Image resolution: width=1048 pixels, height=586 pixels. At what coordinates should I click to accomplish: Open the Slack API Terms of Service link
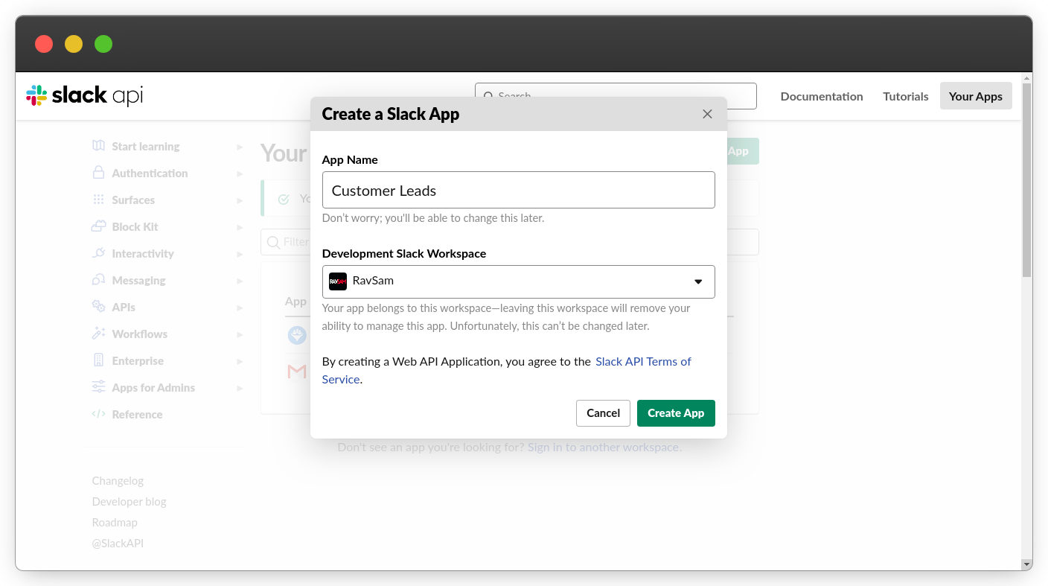coord(506,370)
